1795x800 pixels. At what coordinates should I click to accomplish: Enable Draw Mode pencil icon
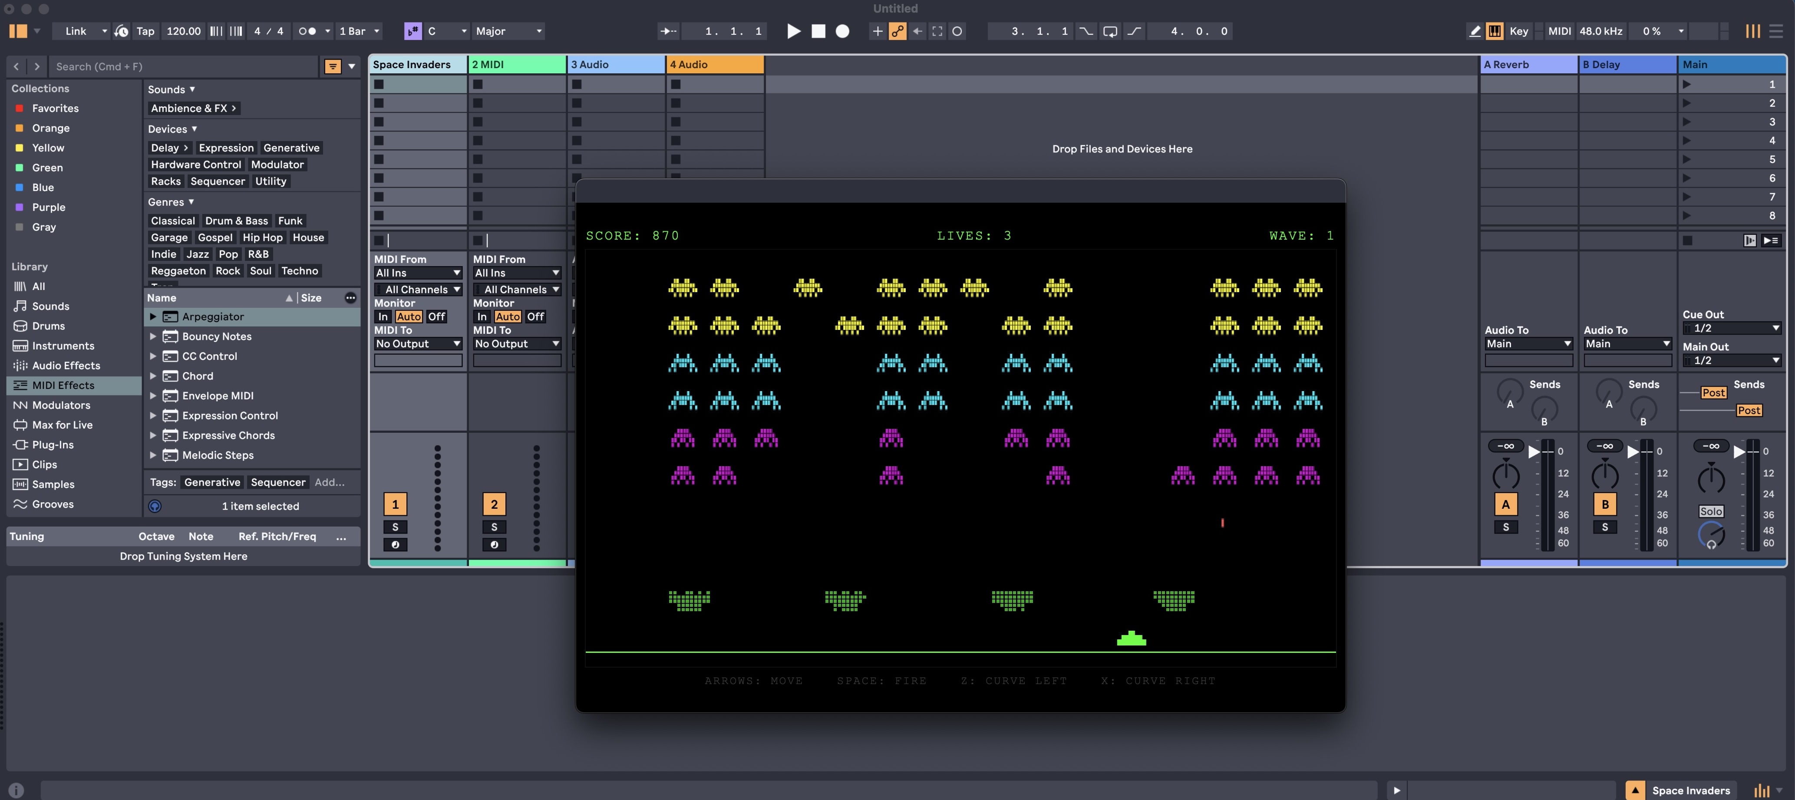pyautogui.click(x=1475, y=31)
